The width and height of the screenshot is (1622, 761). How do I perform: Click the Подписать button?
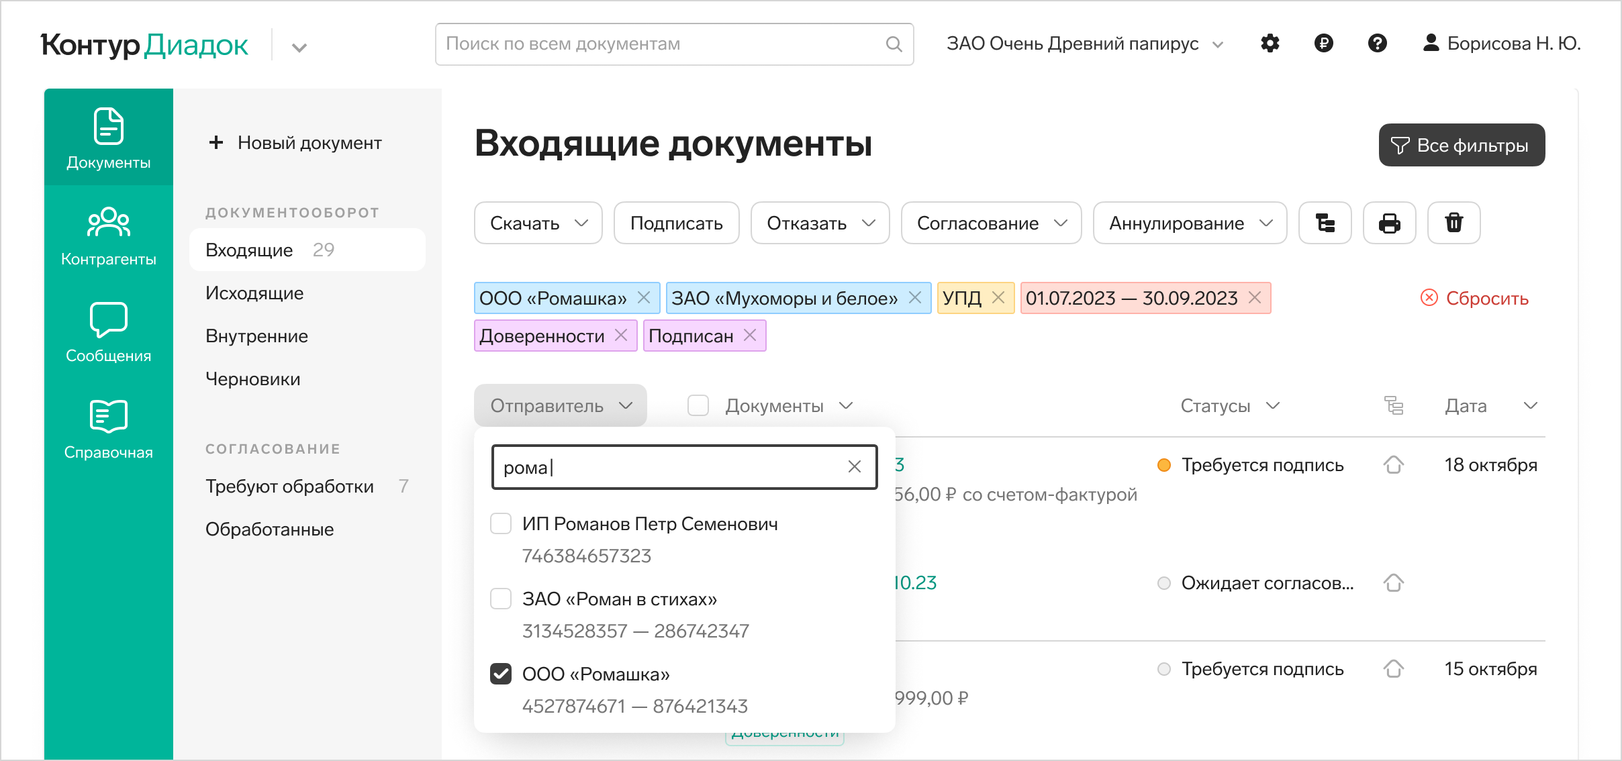[677, 223]
